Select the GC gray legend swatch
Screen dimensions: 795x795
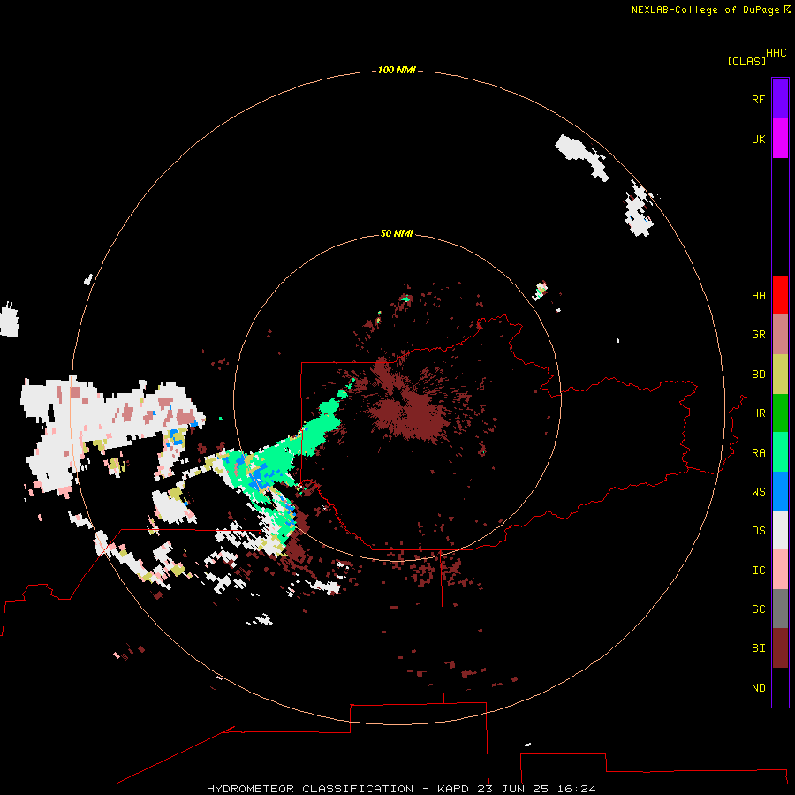[780, 609]
